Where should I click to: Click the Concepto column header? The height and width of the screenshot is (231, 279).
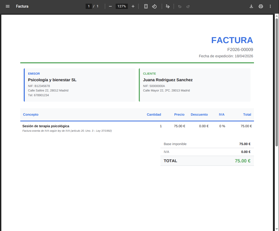point(31,115)
